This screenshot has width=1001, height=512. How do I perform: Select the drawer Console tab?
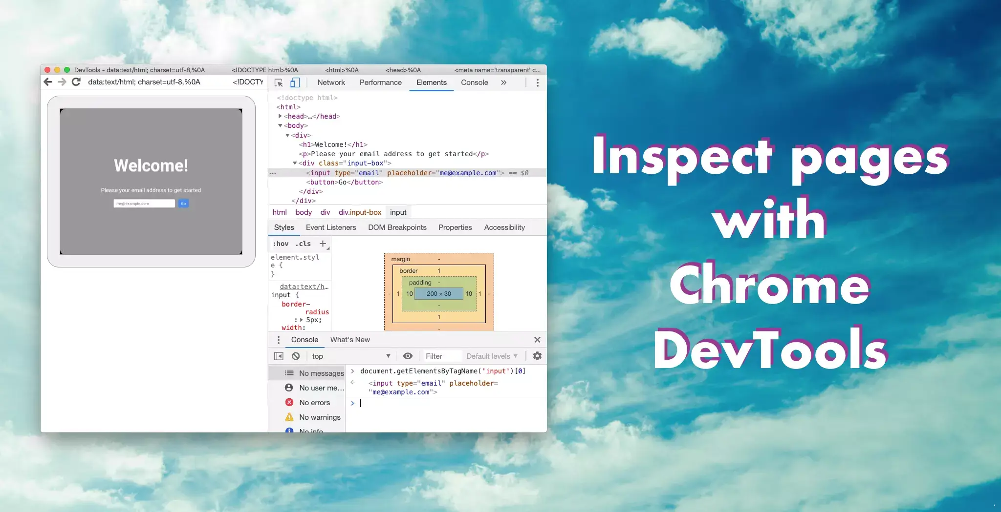pos(305,340)
